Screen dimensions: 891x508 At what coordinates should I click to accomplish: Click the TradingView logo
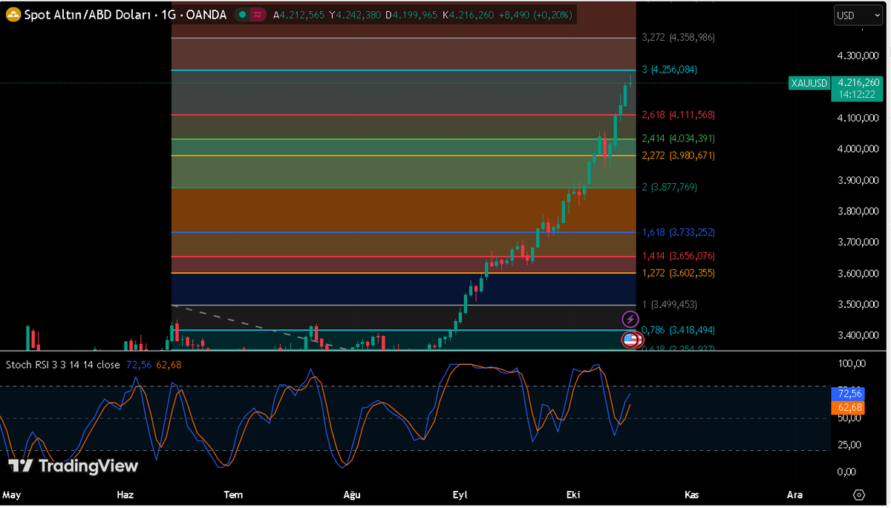(x=73, y=466)
